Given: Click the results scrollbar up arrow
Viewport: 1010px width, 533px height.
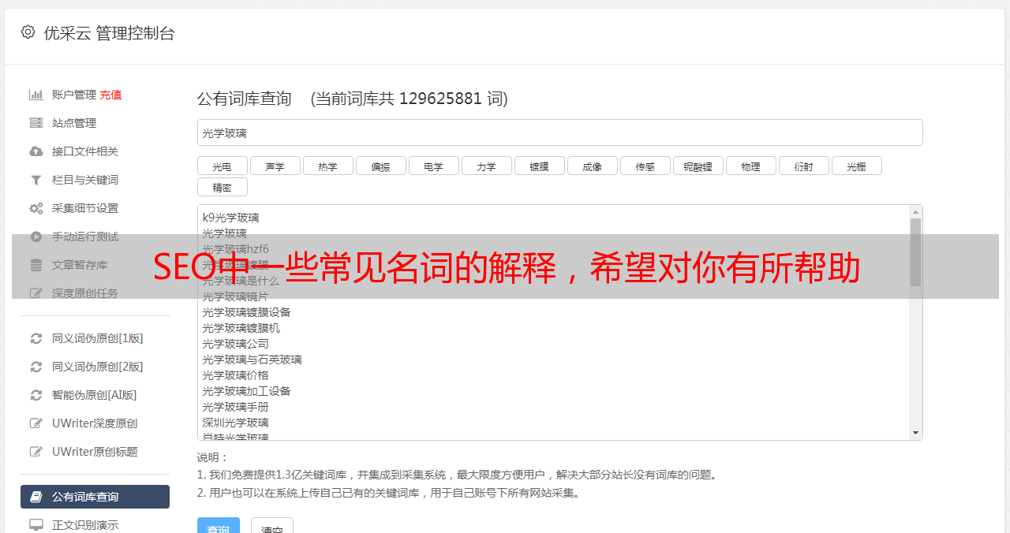Looking at the screenshot, I should coord(915,212).
